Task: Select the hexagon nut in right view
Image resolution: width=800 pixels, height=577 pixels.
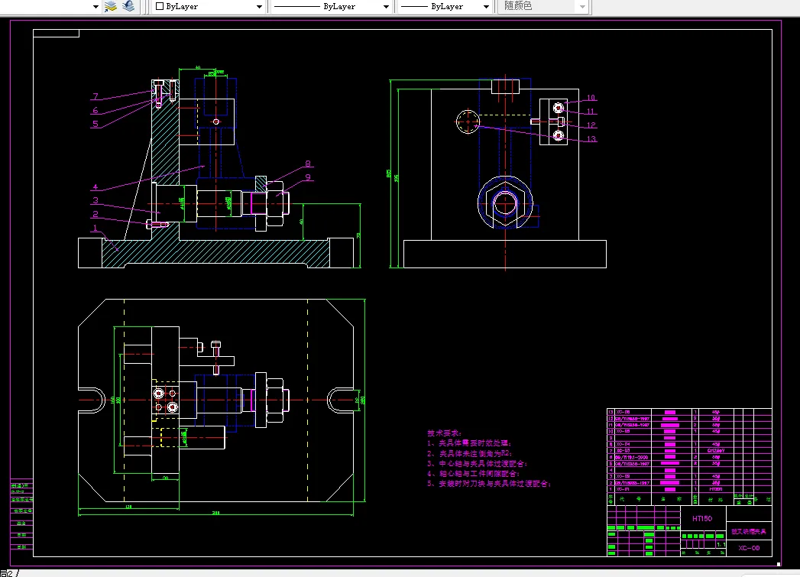Action: tap(505, 203)
